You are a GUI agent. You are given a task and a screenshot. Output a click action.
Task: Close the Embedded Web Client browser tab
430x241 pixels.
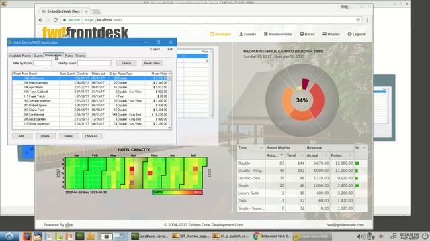point(87,11)
